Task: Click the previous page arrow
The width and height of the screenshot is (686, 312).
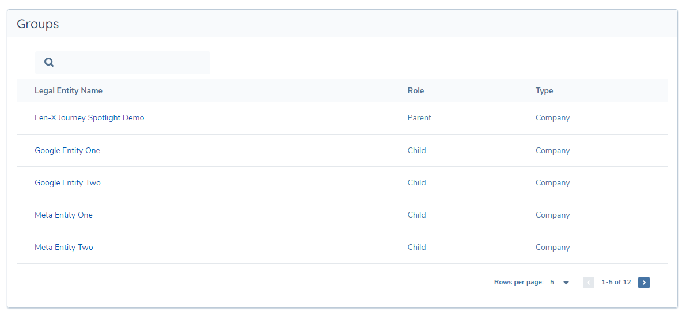Action: (589, 283)
